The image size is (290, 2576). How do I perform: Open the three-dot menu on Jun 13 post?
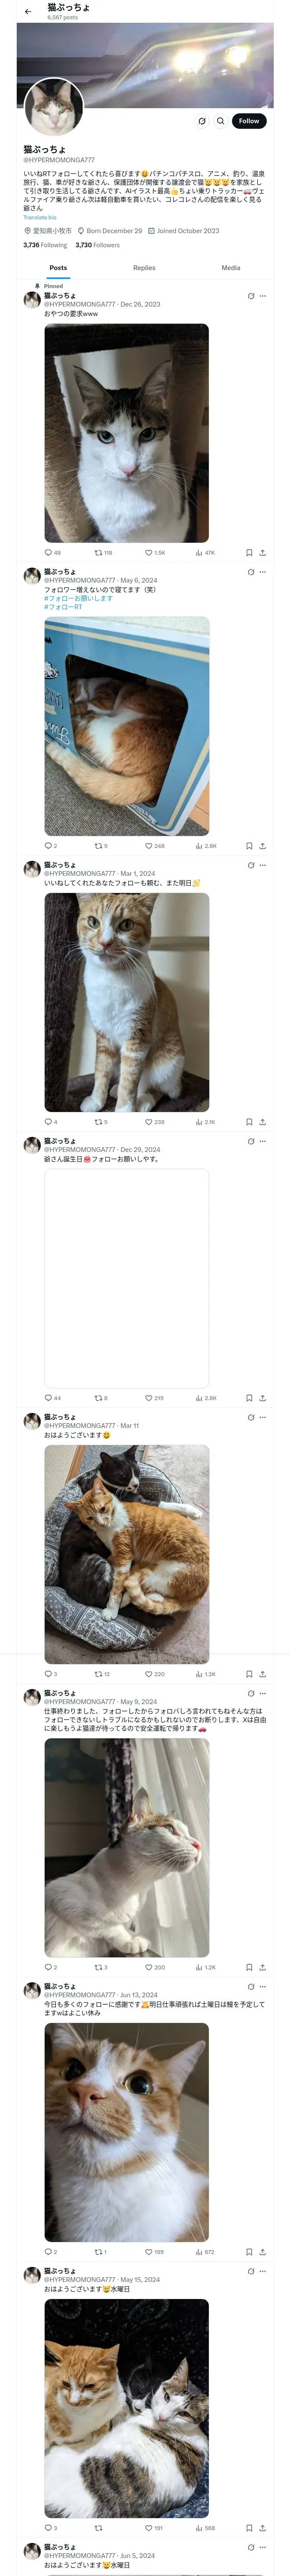coord(262,1987)
